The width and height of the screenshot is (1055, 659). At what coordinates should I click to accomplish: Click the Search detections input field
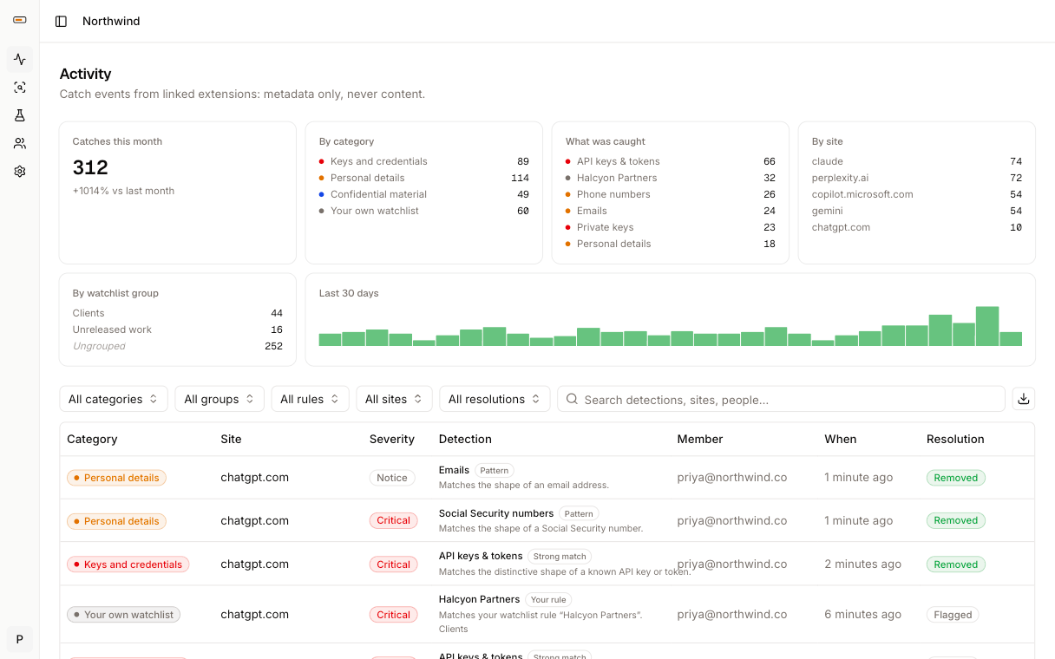click(781, 399)
